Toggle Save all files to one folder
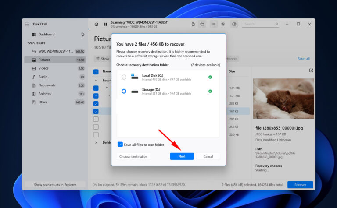The image size is (337, 208). (120, 144)
